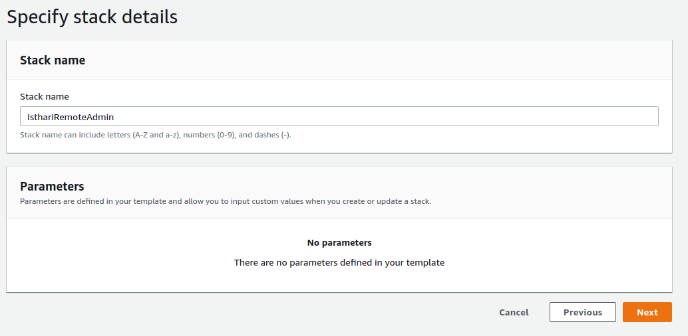Click the Parameters section heading
688x336 pixels.
click(x=52, y=186)
